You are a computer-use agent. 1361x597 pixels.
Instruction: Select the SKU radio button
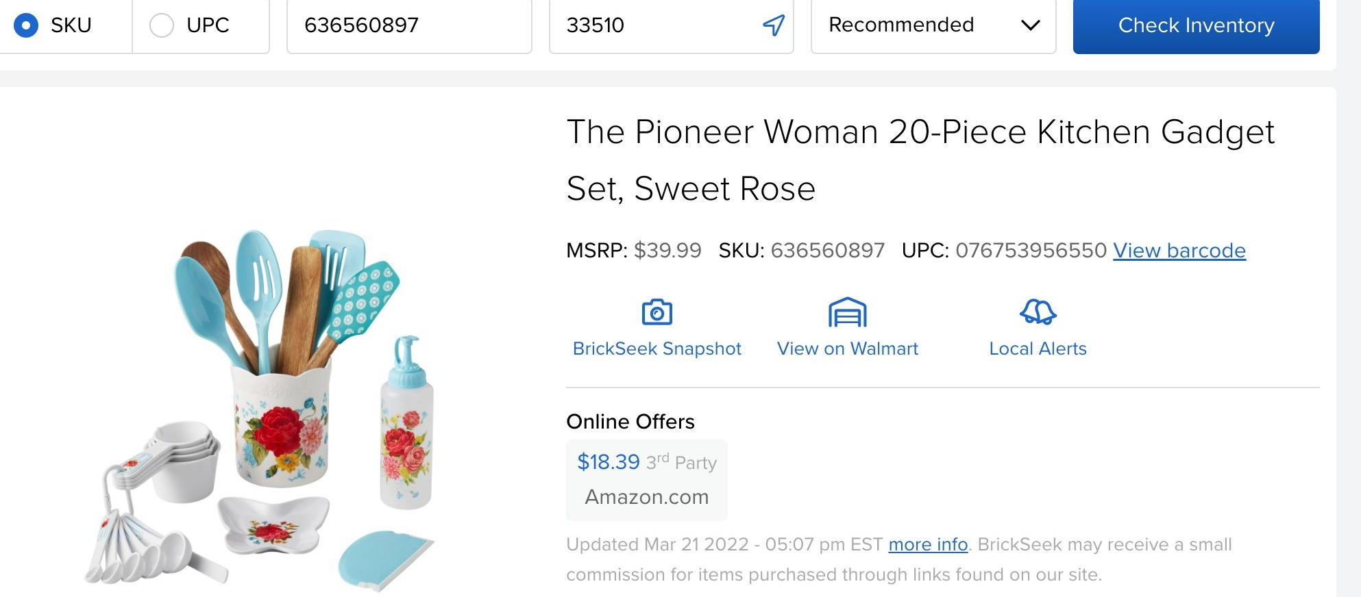pyautogui.click(x=25, y=26)
